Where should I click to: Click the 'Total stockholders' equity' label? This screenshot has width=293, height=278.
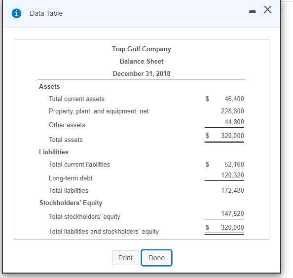click(84, 216)
